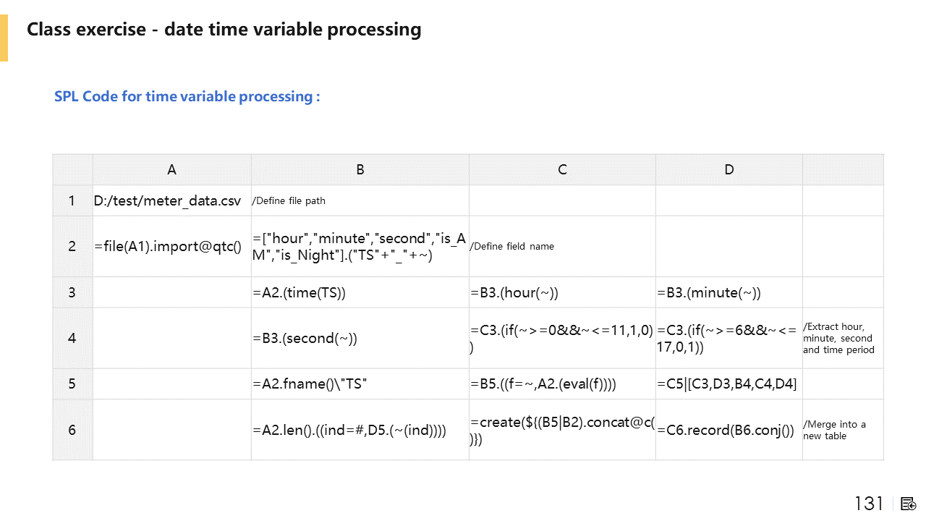Click the "SPL Code for time variable processing" heading

187,96
